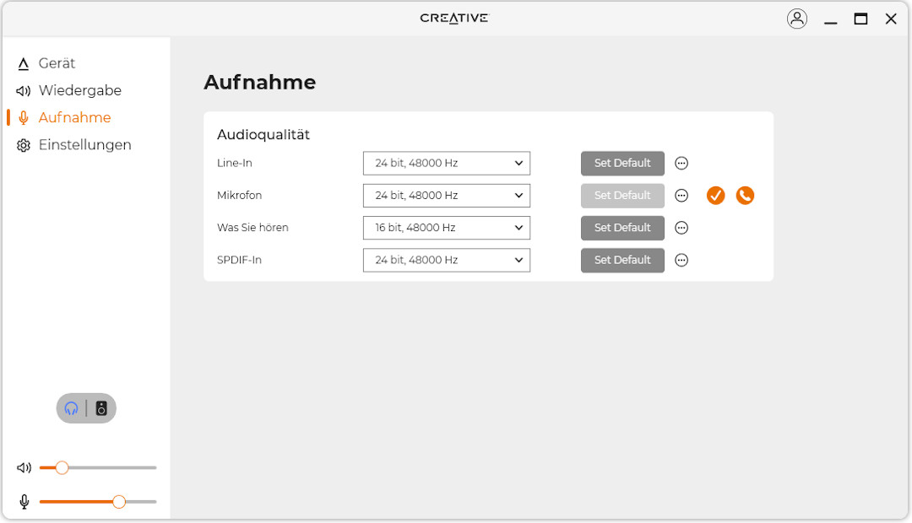
Task: Click the orange phone communication device icon
Action: 745,196
